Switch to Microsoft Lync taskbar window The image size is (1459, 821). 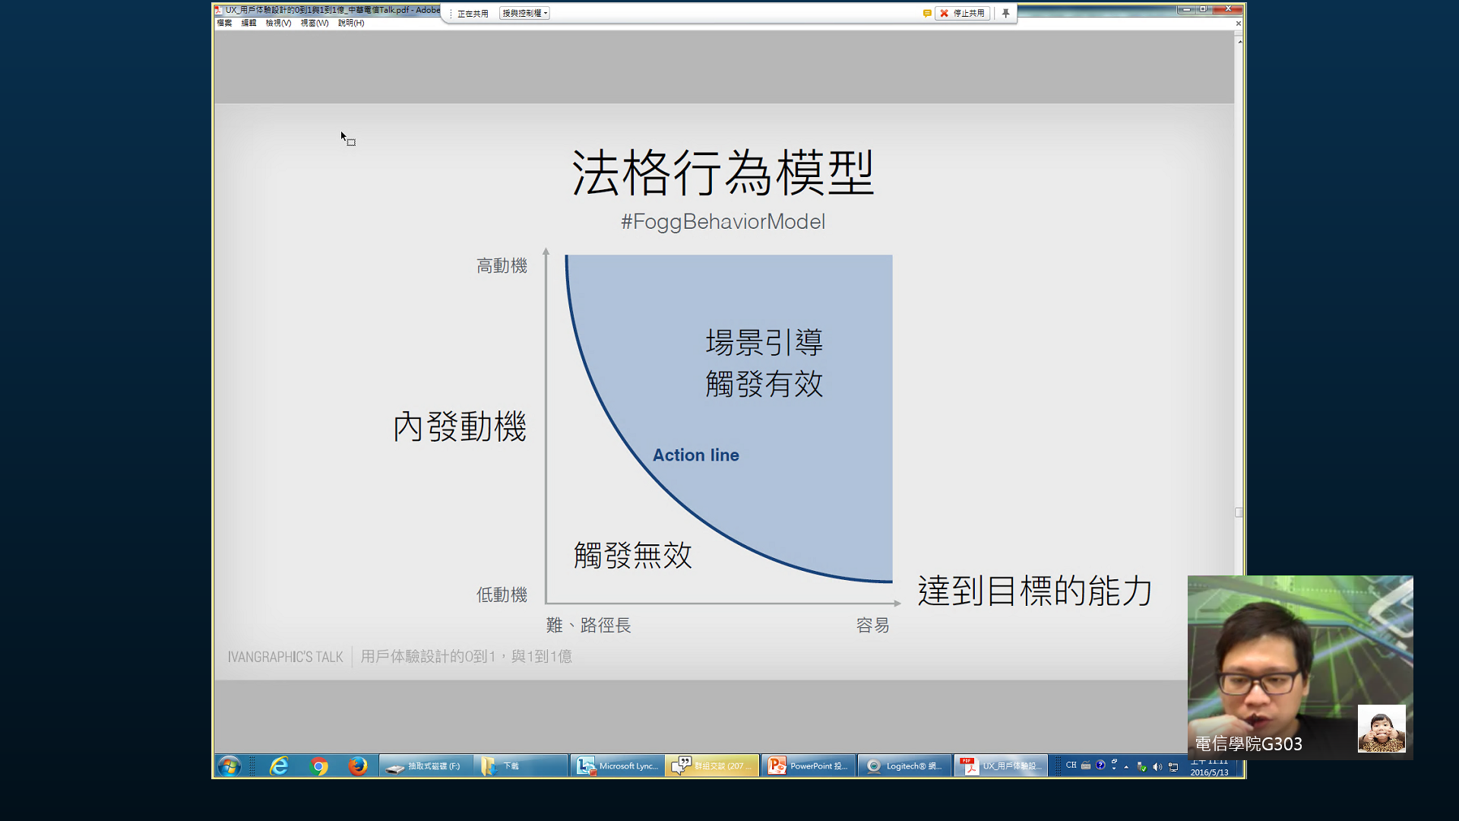point(617,766)
